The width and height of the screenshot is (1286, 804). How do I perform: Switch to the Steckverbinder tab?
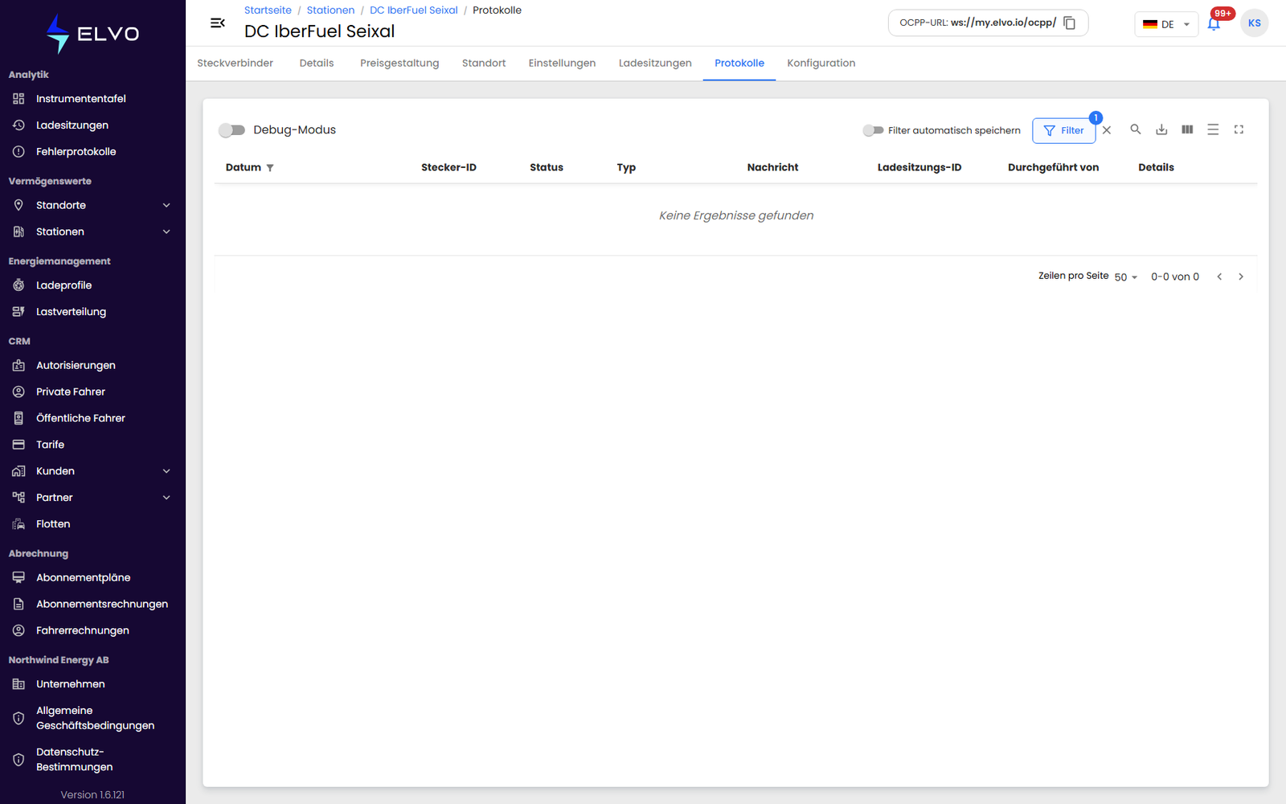[235, 64]
